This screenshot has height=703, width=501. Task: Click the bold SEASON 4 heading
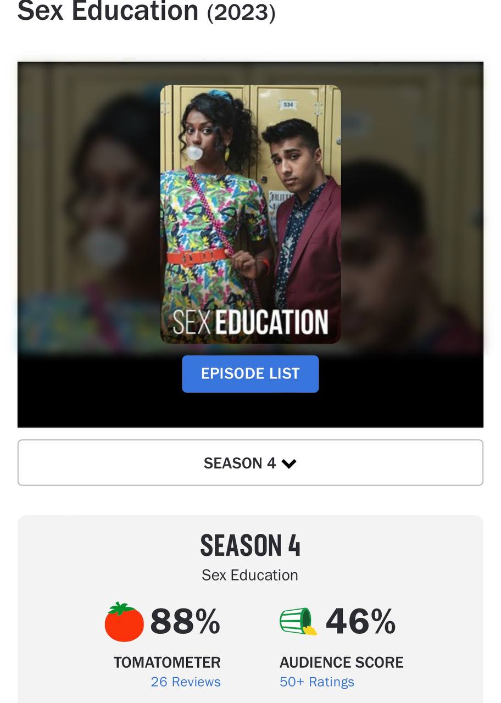click(x=250, y=545)
